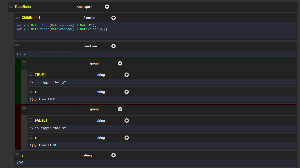The width and height of the screenshot is (300, 168).
Task: Click the RootNode drag handle icon
Action: 11,6
